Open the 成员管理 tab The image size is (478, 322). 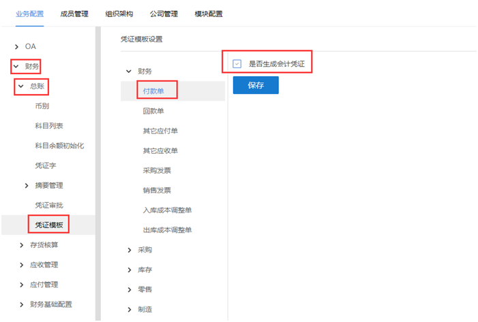coord(74,14)
